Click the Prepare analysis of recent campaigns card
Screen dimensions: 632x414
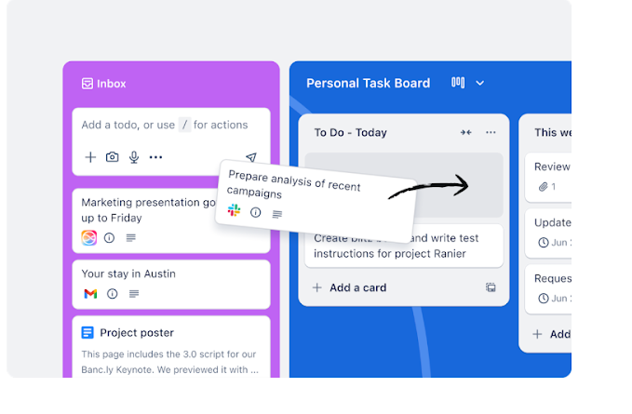316,200
